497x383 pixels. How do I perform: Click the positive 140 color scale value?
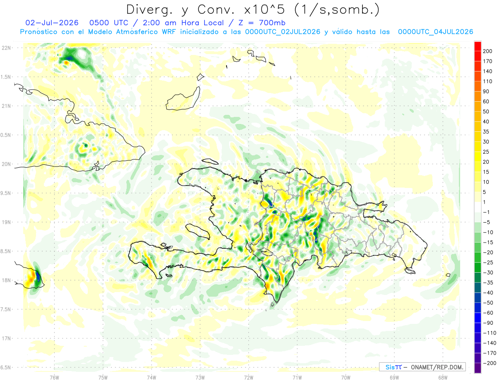488,71
